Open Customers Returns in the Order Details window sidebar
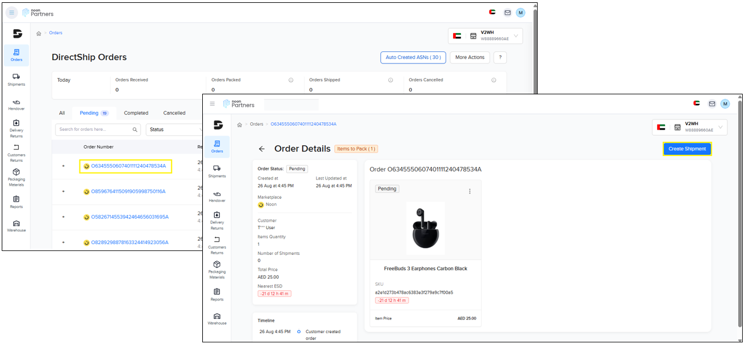Screen dimensions: 745x344 coord(217,246)
